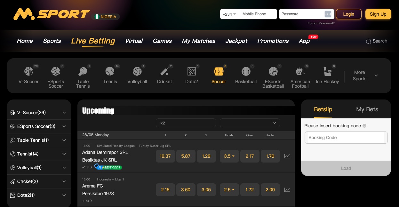Screen dimensions: 399x207
Task: Open the 1x2 market selector
Action: point(186,123)
